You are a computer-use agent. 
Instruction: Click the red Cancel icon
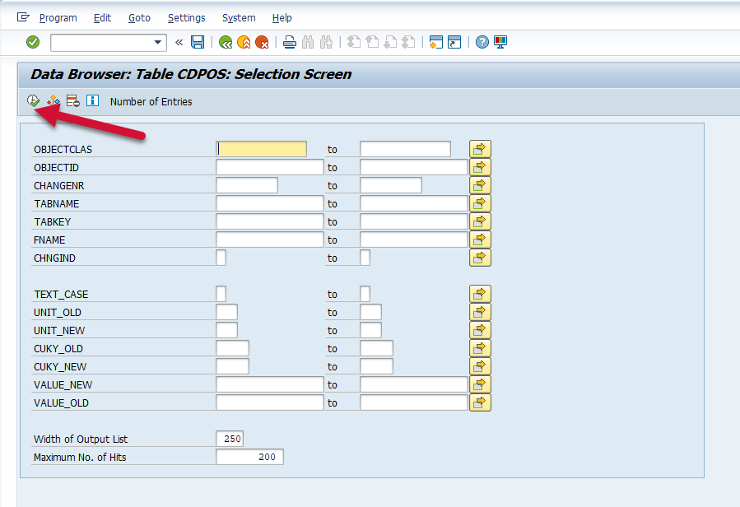pyautogui.click(x=262, y=42)
